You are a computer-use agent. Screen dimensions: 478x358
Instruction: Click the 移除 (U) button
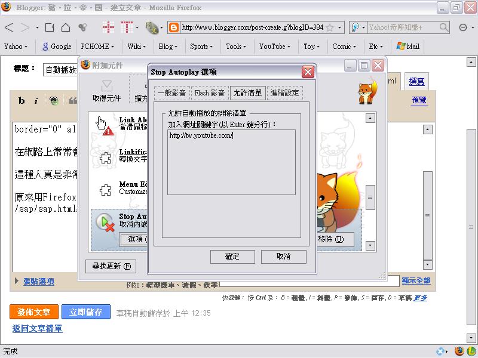pyautogui.click(x=335, y=239)
